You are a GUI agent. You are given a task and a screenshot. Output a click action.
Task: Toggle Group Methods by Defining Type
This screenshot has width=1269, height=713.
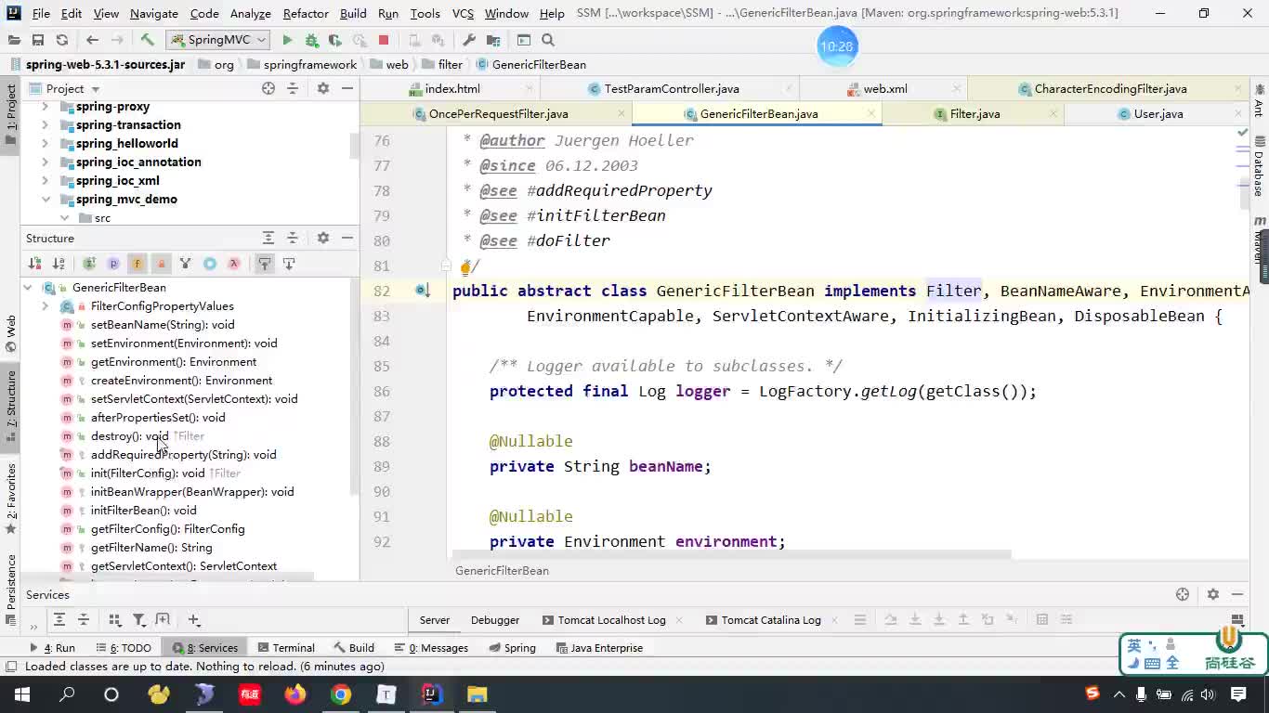pos(89,264)
